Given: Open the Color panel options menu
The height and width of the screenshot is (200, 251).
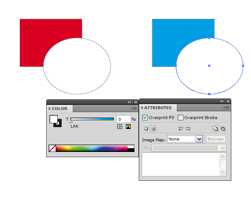Looking at the screenshot, I should pos(134,108).
